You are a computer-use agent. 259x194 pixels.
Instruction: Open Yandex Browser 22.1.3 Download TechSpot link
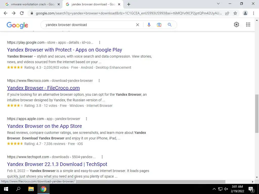pos(57,164)
